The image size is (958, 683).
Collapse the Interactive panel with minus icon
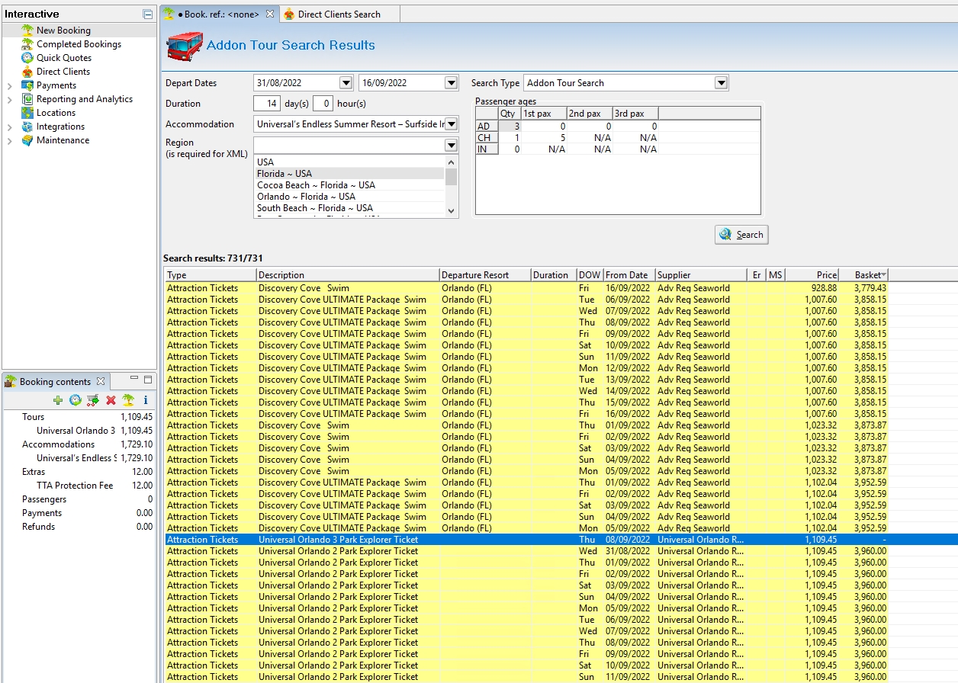pyautogui.click(x=147, y=14)
